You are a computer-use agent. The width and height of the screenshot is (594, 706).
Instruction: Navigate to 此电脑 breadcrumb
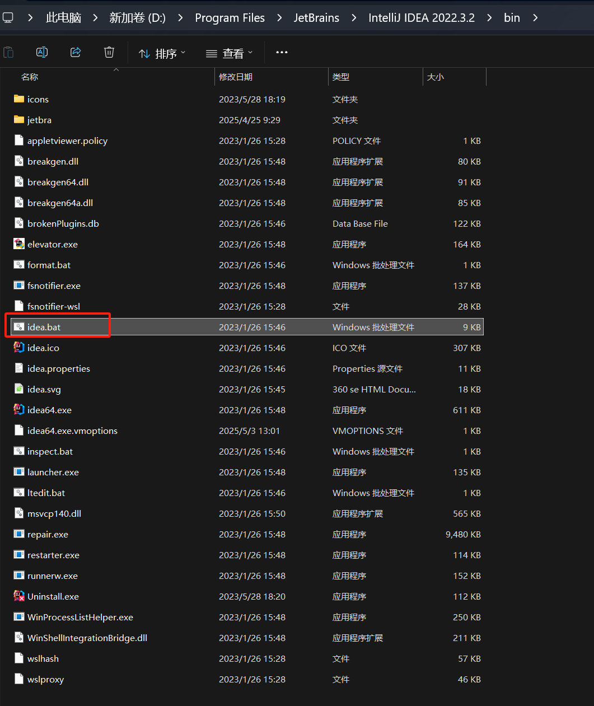[x=63, y=18]
